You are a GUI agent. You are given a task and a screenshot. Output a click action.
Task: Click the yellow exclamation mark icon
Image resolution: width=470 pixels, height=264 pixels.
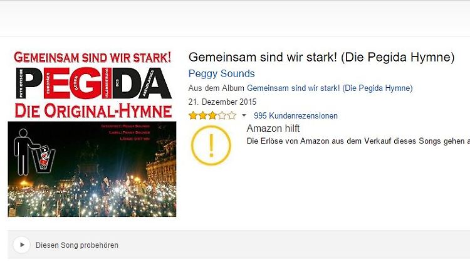pyautogui.click(x=211, y=144)
